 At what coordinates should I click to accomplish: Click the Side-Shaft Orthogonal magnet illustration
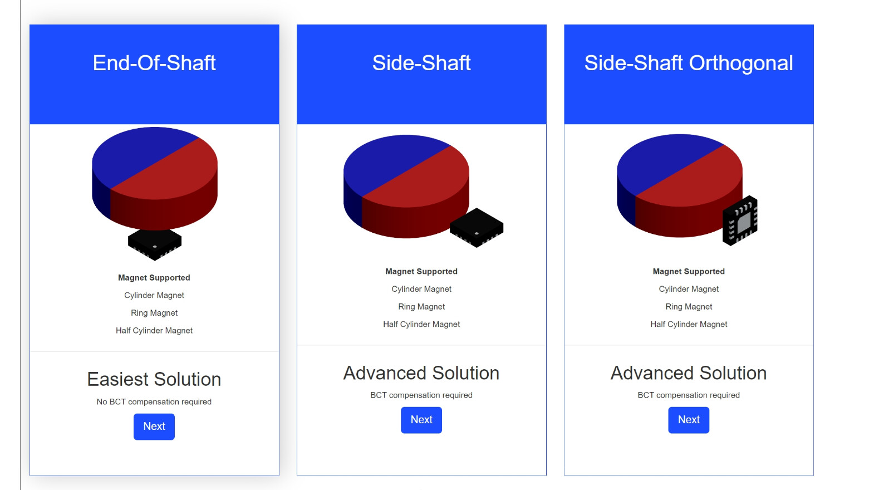(x=679, y=185)
